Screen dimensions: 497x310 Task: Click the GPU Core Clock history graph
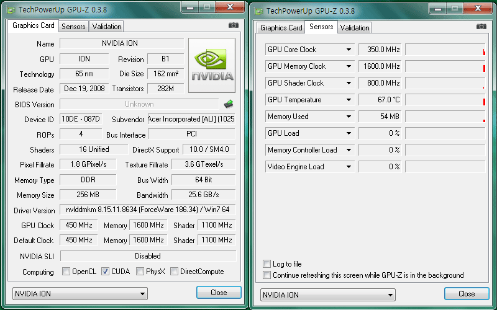[445, 50]
